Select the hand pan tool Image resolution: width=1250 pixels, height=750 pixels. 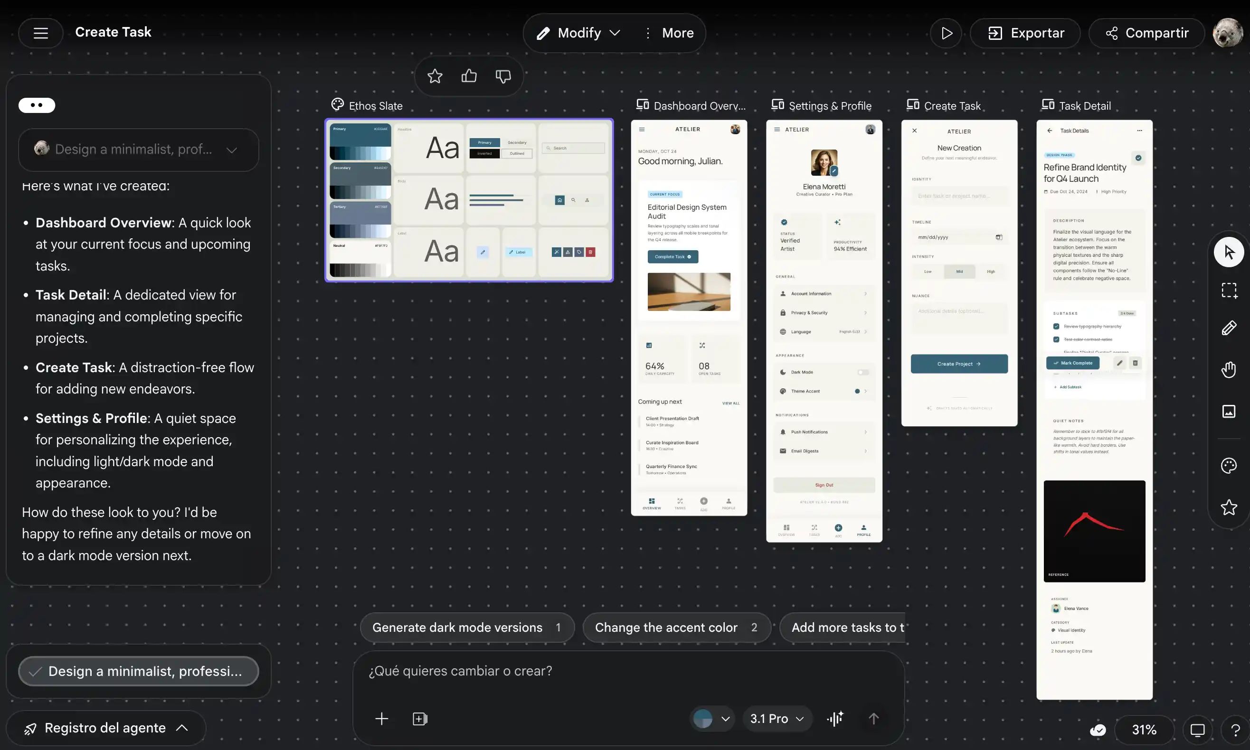[1229, 369]
